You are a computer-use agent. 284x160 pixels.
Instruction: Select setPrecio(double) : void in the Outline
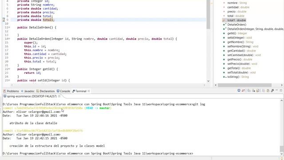pos(242,64)
